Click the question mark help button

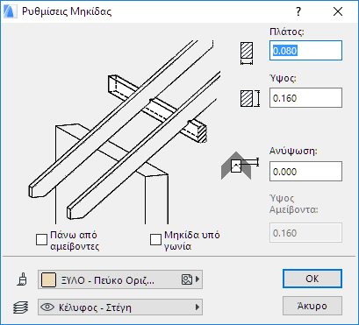pos(298,11)
